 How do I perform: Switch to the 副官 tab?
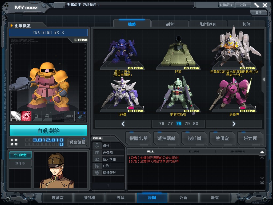[170, 24]
